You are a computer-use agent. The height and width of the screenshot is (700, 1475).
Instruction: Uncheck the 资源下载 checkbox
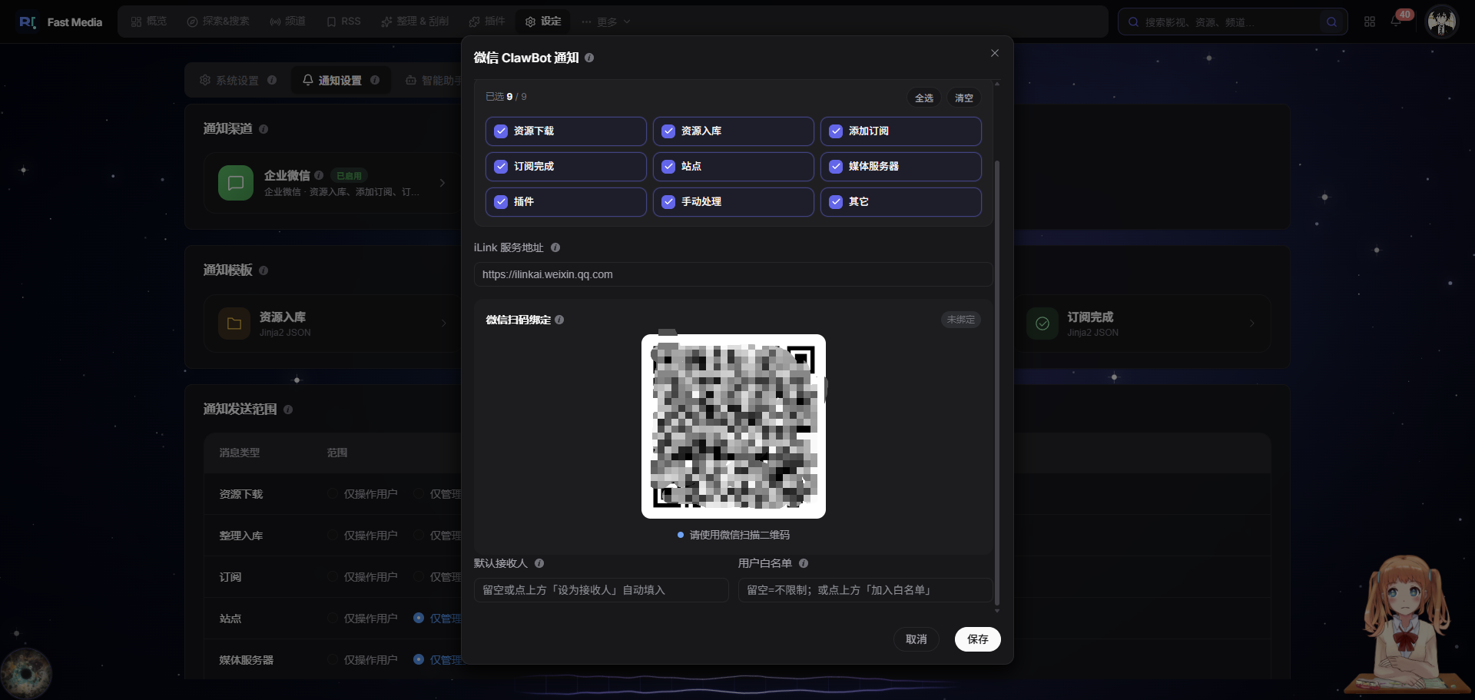tap(501, 131)
